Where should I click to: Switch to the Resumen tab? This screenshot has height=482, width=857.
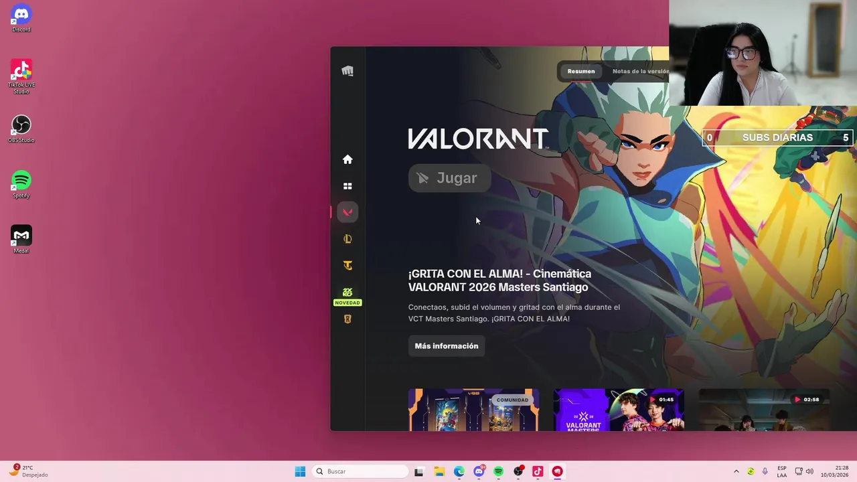pos(581,71)
